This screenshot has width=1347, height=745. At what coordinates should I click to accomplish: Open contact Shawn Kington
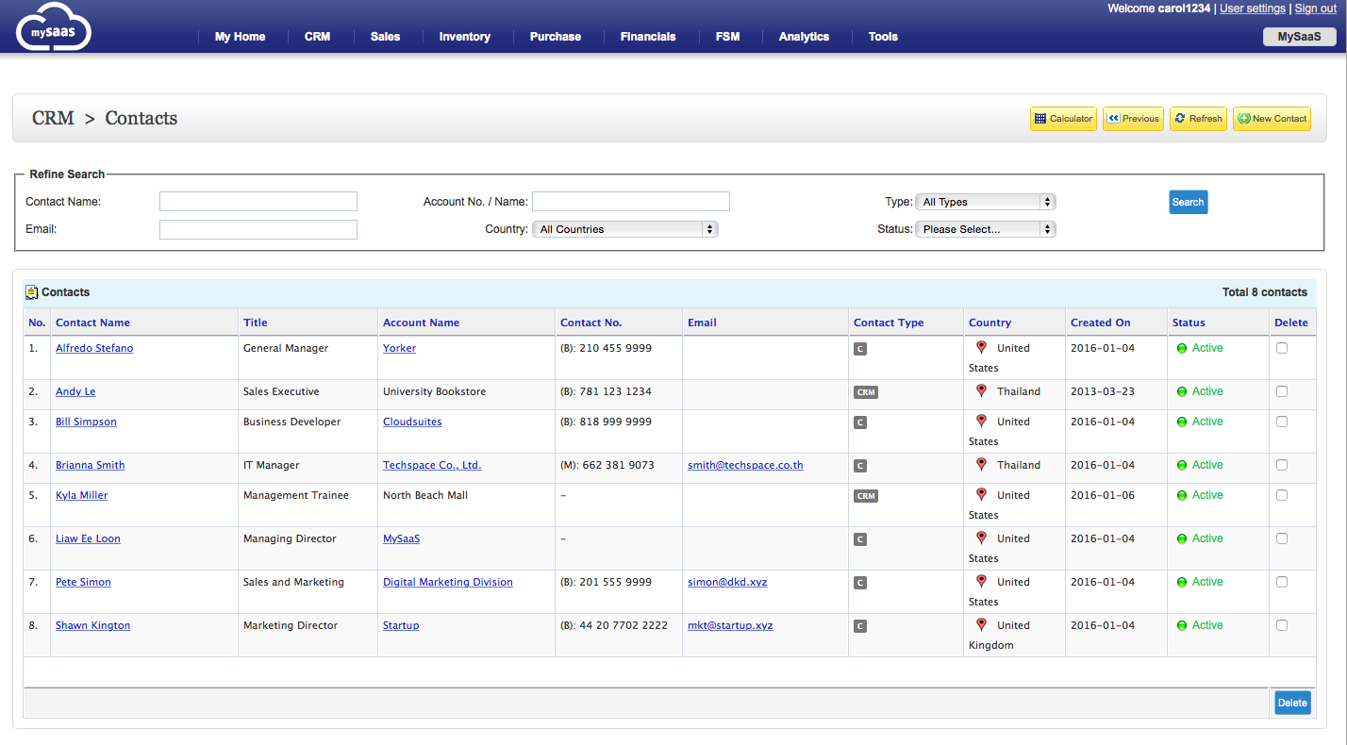coord(92,625)
